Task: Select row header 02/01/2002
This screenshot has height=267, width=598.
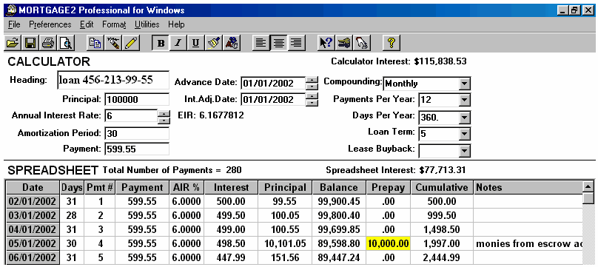Action: pos(33,201)
